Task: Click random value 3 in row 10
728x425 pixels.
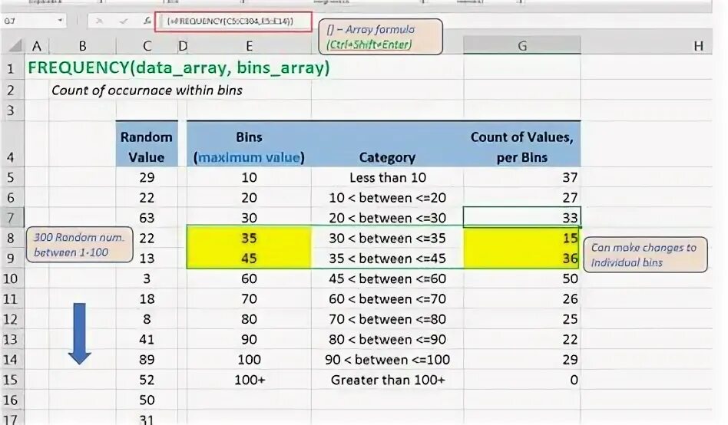Action: (147, 278)
